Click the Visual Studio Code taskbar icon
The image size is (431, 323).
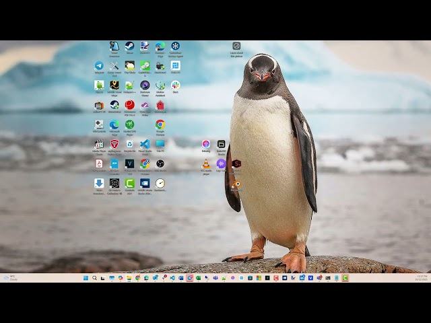172,278
